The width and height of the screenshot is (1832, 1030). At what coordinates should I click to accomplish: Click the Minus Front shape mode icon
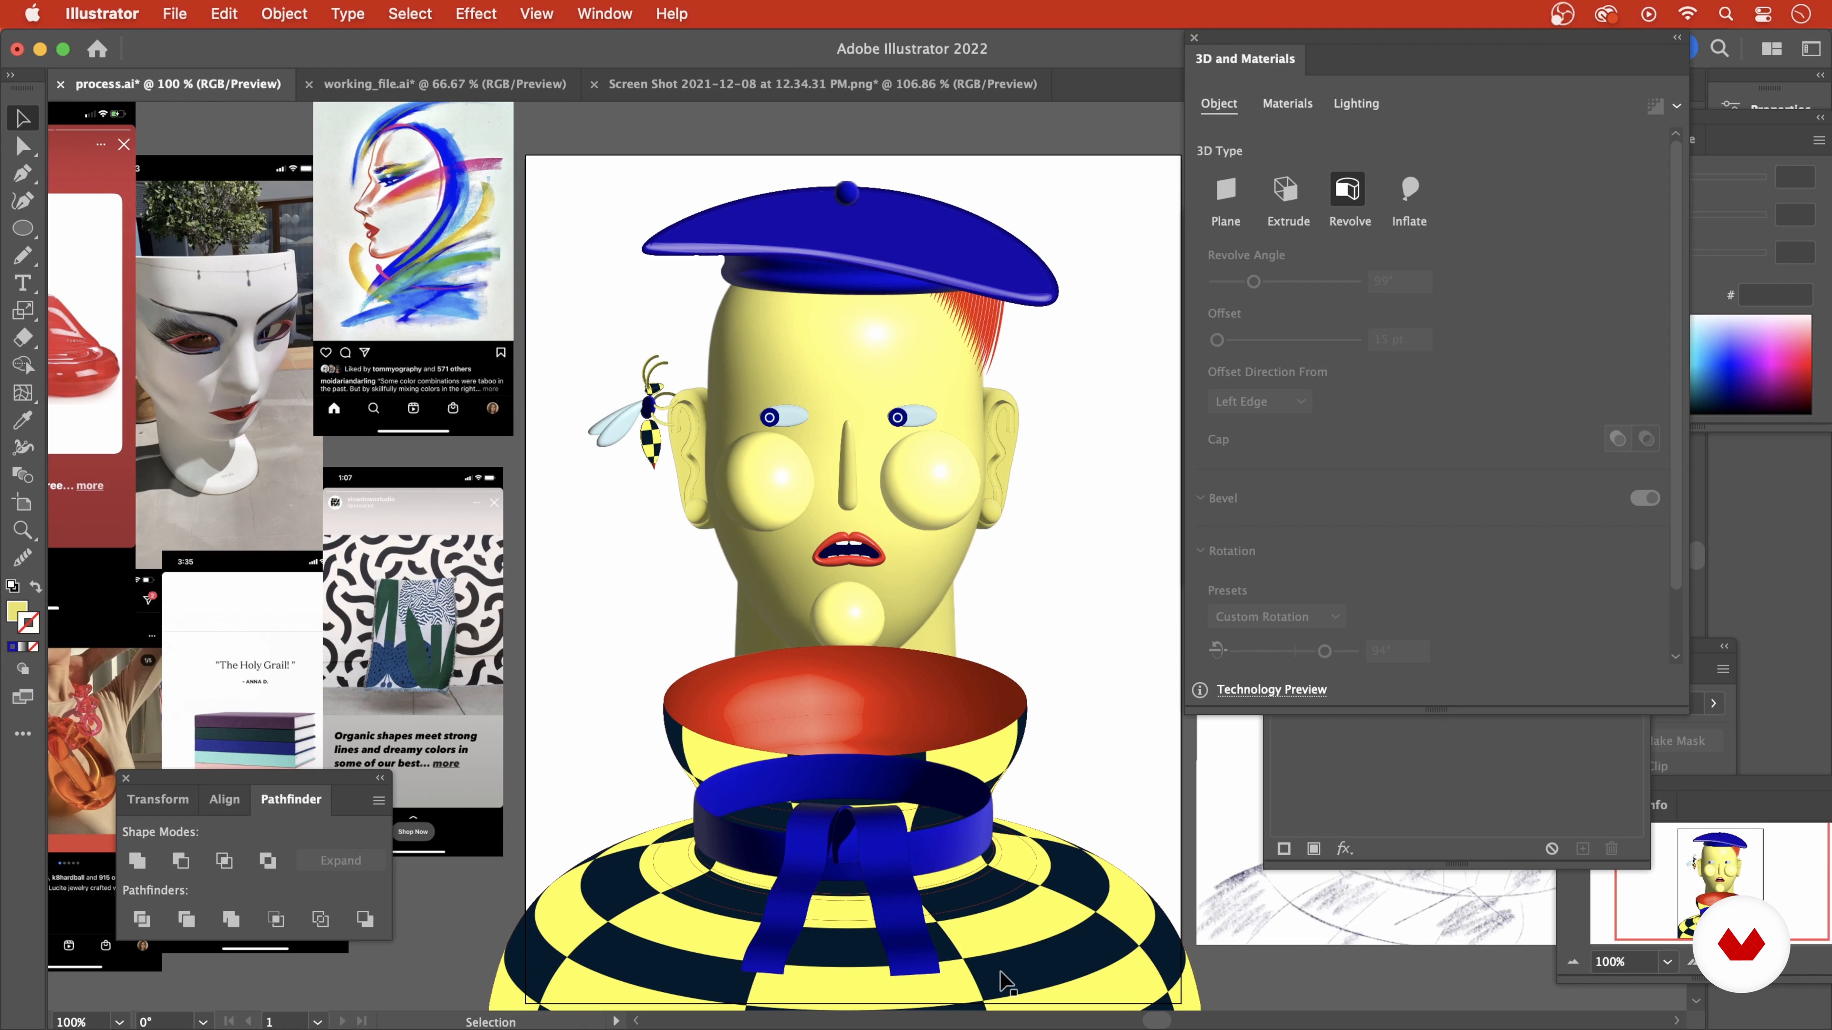point(181,861)
